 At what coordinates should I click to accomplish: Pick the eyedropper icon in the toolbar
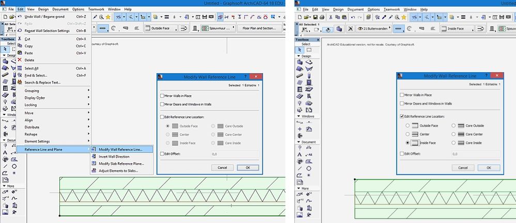point(384,17)
